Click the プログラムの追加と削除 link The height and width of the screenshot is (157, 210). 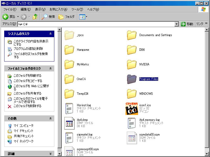(28, 49)
